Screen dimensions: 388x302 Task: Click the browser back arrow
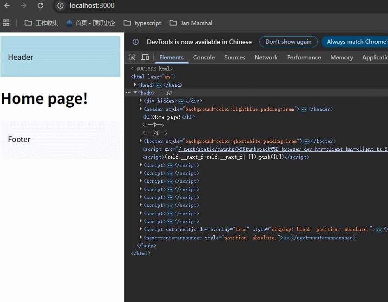point(7,6)
